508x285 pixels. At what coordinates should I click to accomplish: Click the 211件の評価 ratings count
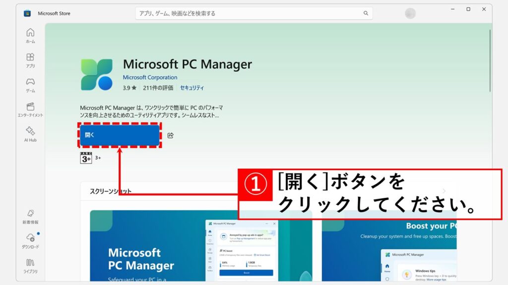(x=158, y=88)
